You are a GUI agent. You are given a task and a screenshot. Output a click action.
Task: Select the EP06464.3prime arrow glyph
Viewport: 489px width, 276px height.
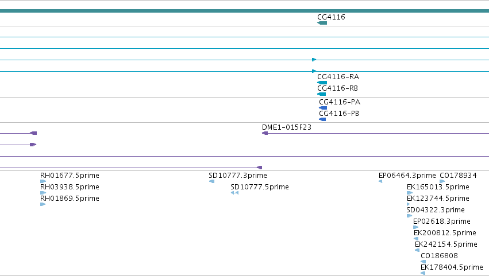click(x=380, y=181)
